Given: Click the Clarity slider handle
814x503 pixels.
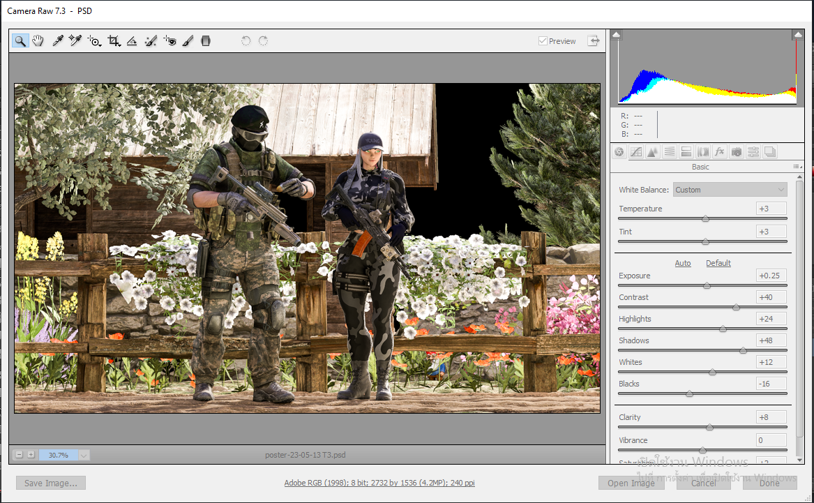Looking at the screenshot, I should click(x=709, y=427).
